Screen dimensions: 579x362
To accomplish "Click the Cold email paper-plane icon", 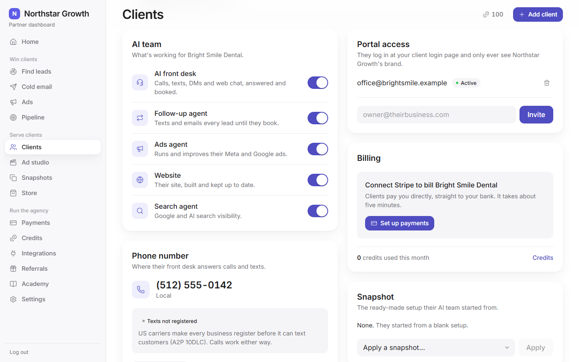I will [x=13, y=87].
